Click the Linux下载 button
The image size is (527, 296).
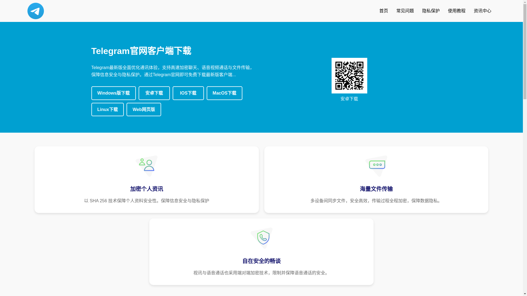tap(108, 110)
